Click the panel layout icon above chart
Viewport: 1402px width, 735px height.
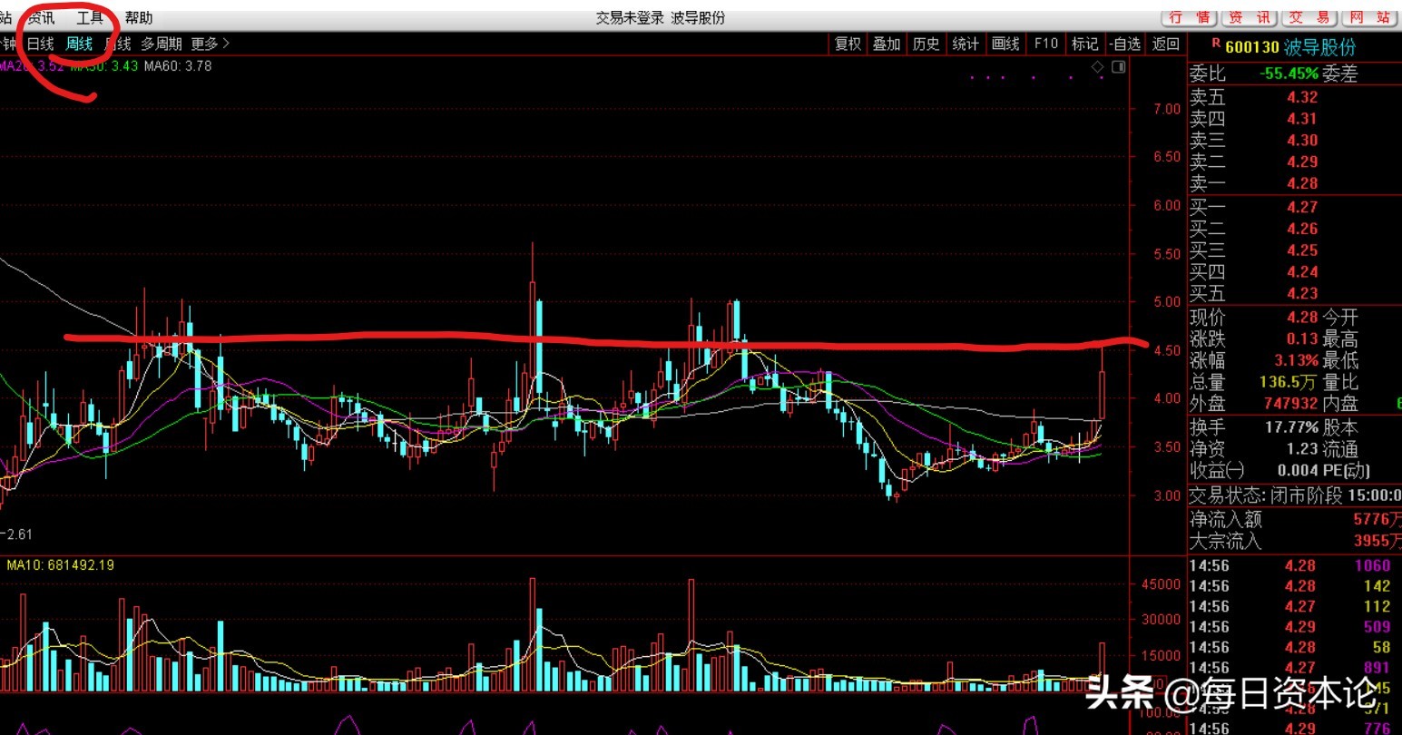[1118, 67]
